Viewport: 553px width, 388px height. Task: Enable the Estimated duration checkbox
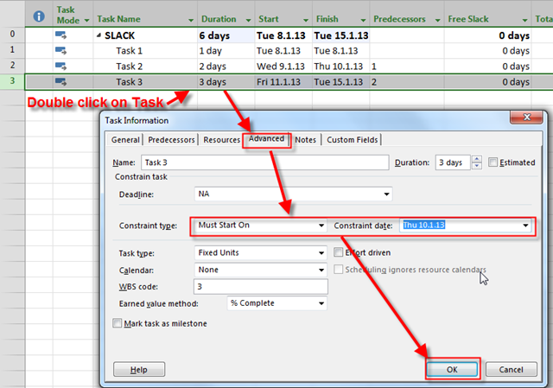[493, 162]
